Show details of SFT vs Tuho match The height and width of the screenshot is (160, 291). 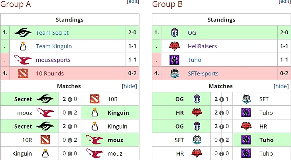click(222, 140)
